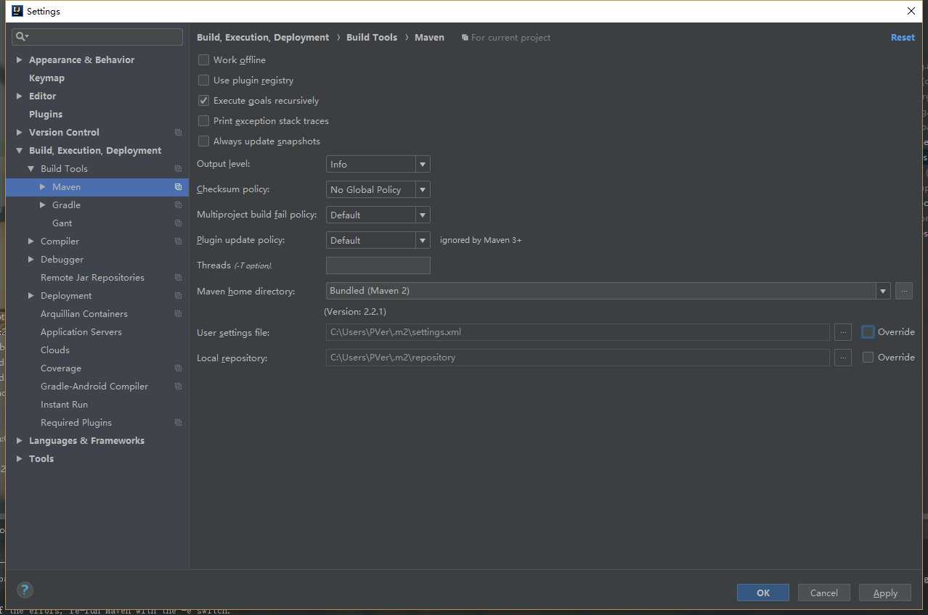928x615 pixels.
Task: Enable Always update snapshots checkbox
Action: click(x=203, y=141)
